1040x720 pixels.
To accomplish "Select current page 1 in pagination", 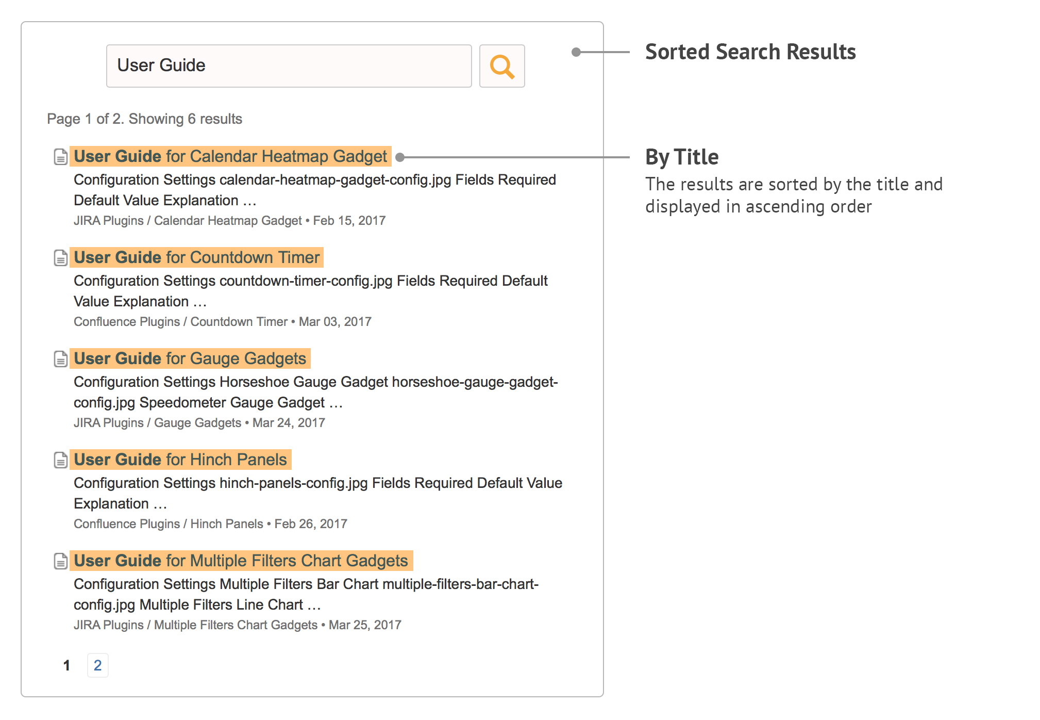I will 66,666.
